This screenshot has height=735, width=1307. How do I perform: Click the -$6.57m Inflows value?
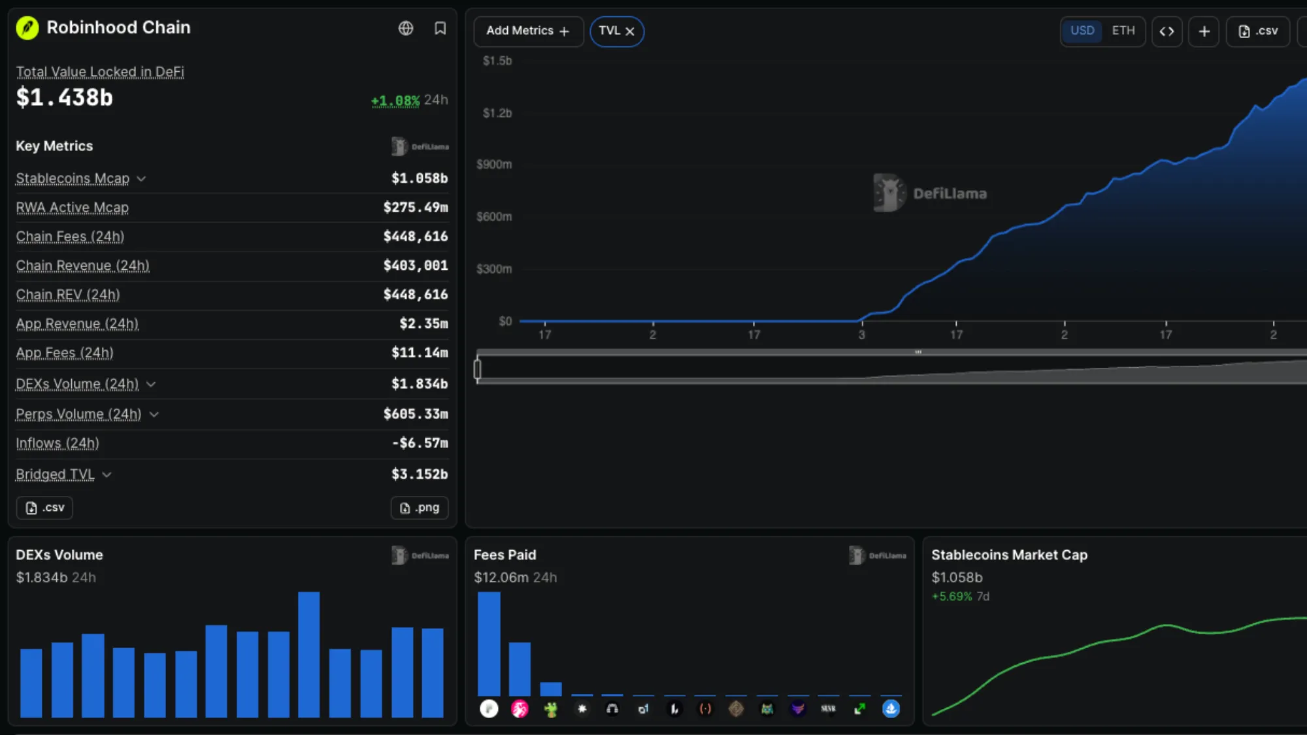click(420, 444)
